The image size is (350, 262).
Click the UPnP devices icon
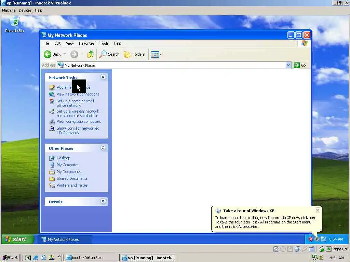coord(52,129)
